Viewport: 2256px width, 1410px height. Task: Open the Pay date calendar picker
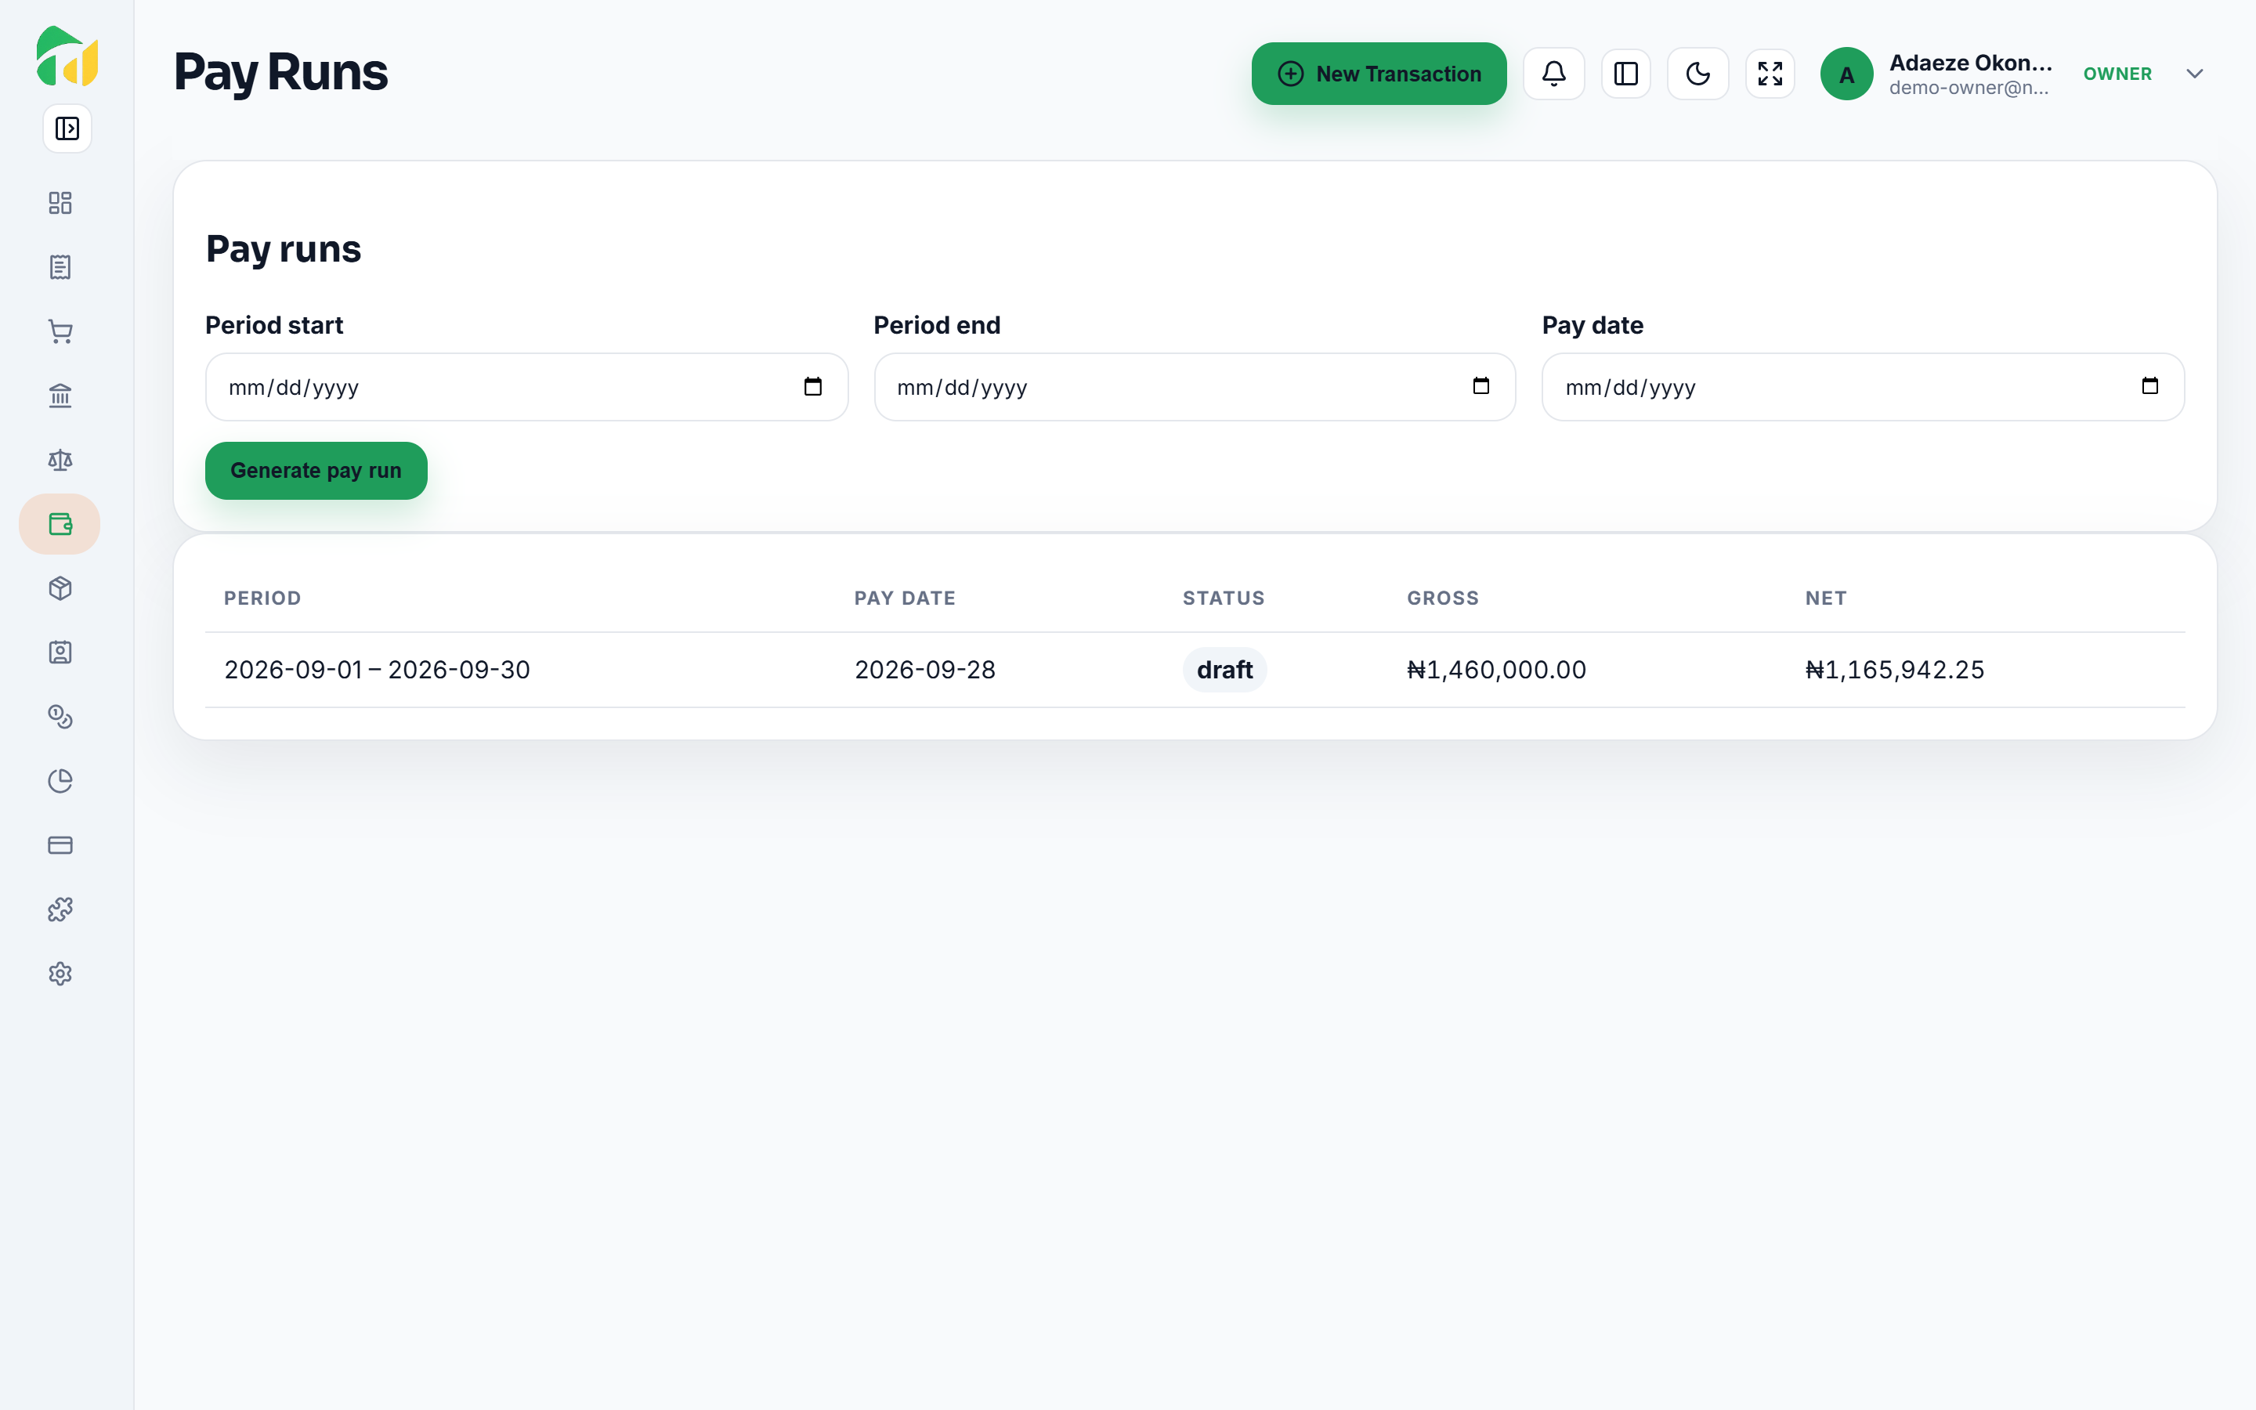coord(2149,386)
